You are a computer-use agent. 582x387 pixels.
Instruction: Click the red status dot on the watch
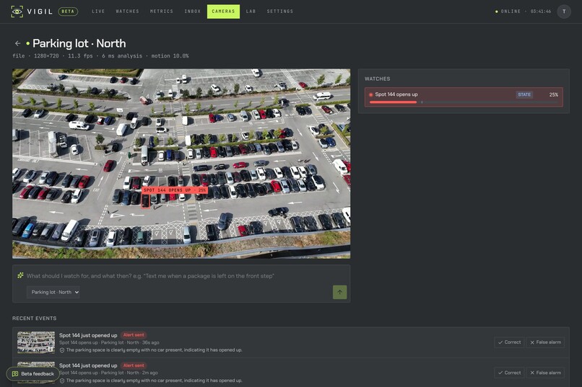pyautogui.click(x=371, y=94)
